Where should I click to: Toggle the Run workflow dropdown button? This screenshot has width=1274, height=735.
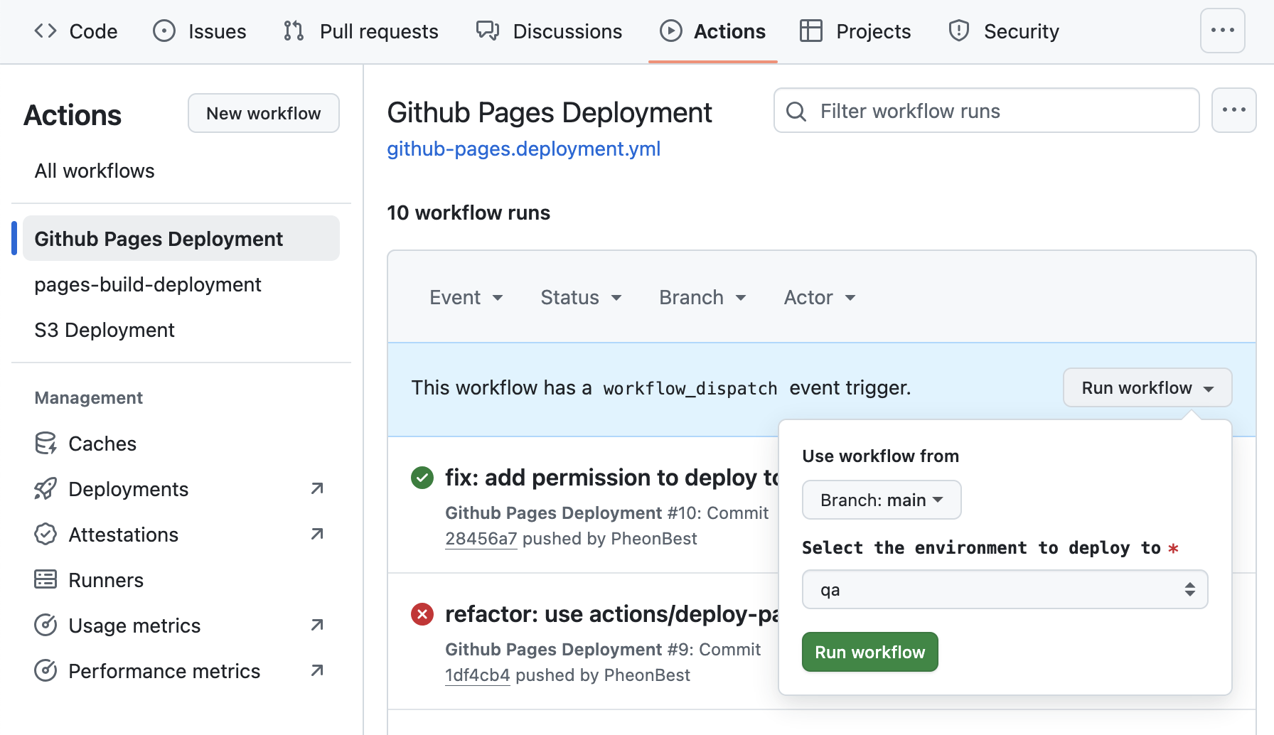[1147, 387]
